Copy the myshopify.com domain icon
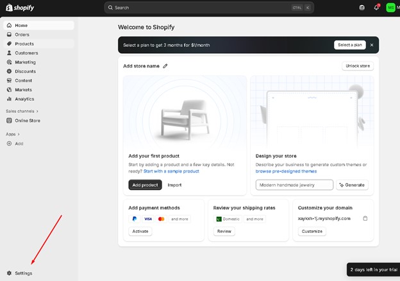The image size is (400, 281). pyautogui.click(x=365, y=218)
